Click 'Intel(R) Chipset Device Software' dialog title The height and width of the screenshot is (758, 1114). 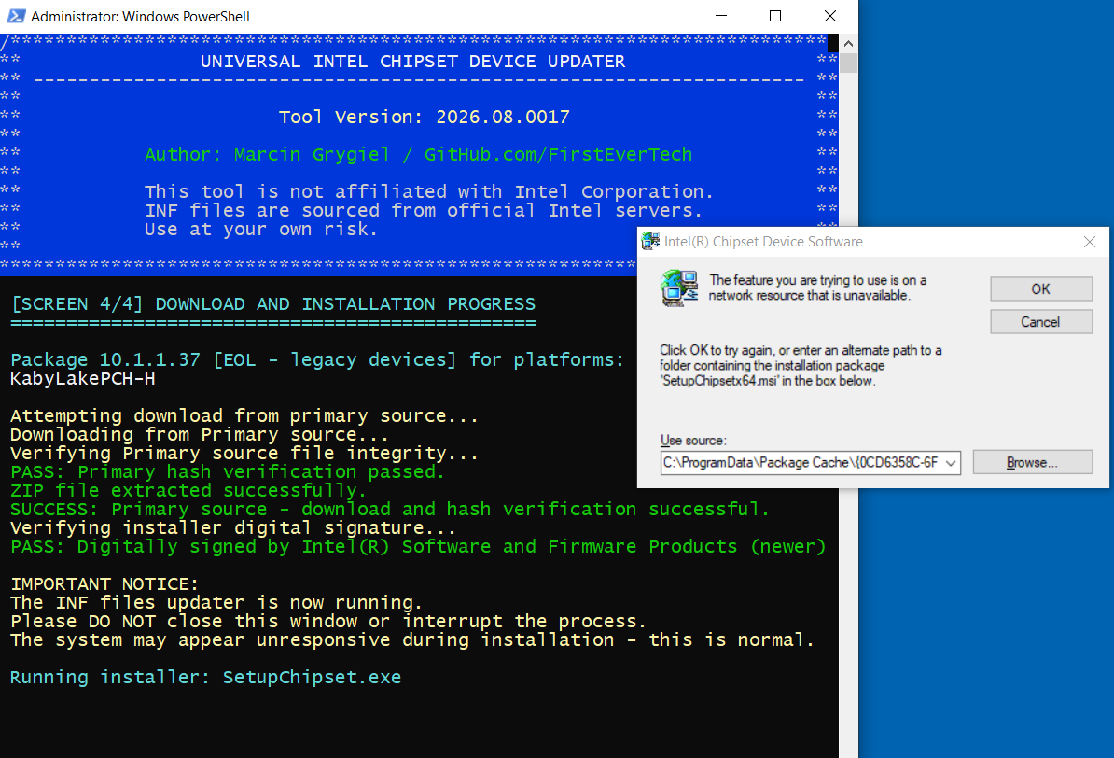pos(764,242)
